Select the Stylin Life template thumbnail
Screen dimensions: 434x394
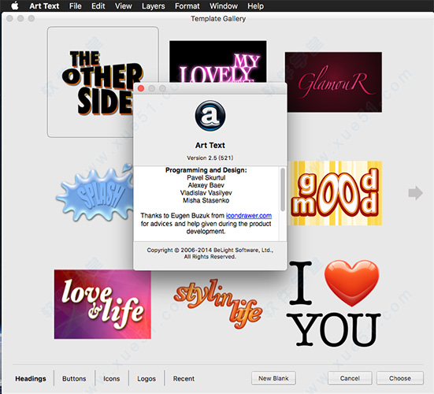coord(218,303)
